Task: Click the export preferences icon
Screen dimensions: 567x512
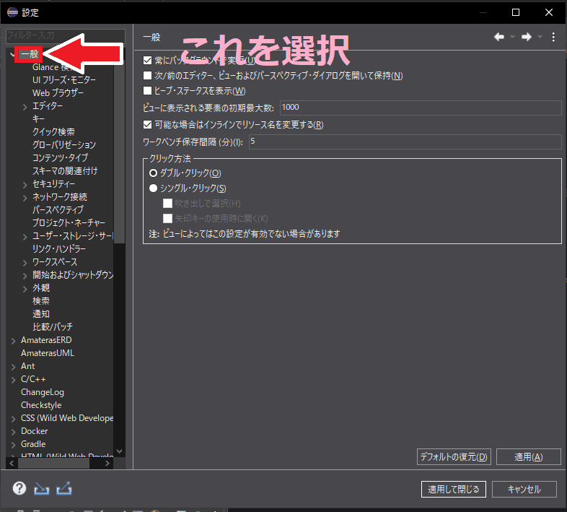Action: 65,489
